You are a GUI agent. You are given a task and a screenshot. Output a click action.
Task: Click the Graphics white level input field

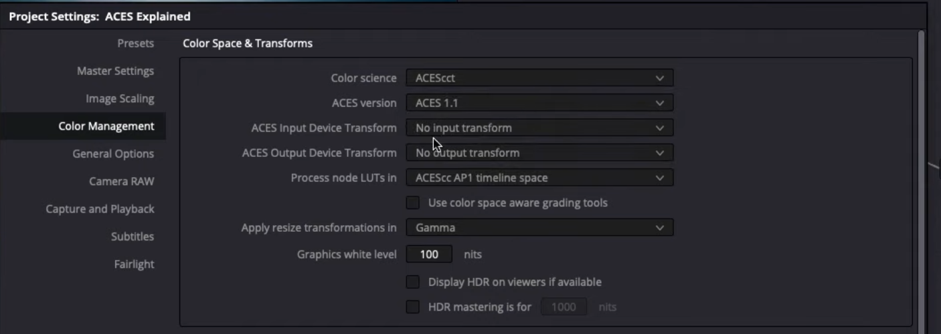click(x=429, y=254)
